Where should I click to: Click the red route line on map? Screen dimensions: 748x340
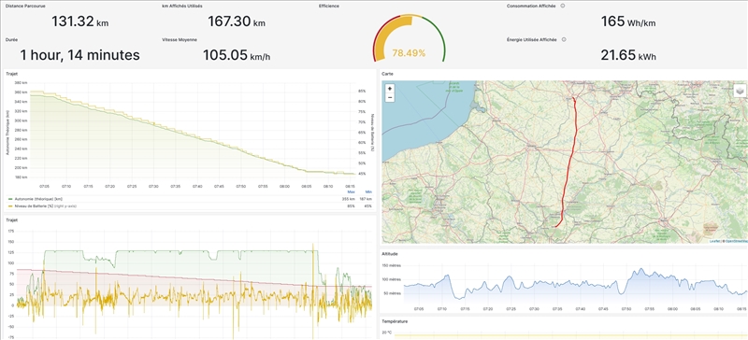click(x=571, y=152)
